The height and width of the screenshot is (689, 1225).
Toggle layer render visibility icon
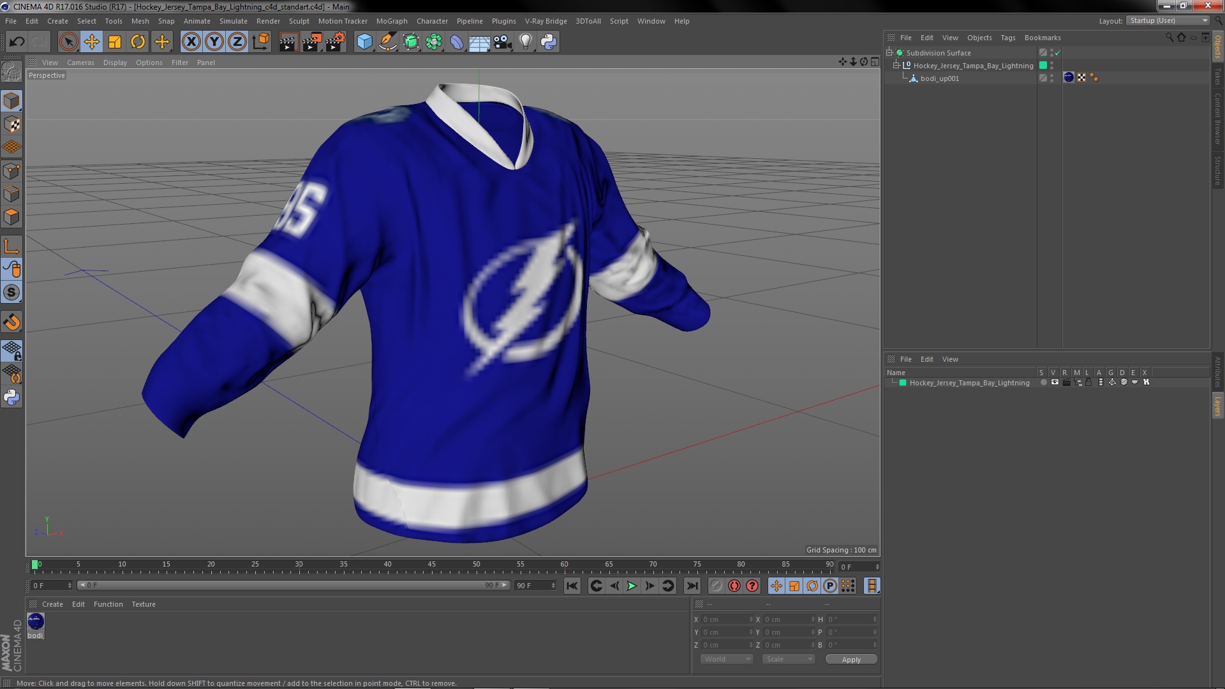pyautogui.click(x=1066, y=383)
